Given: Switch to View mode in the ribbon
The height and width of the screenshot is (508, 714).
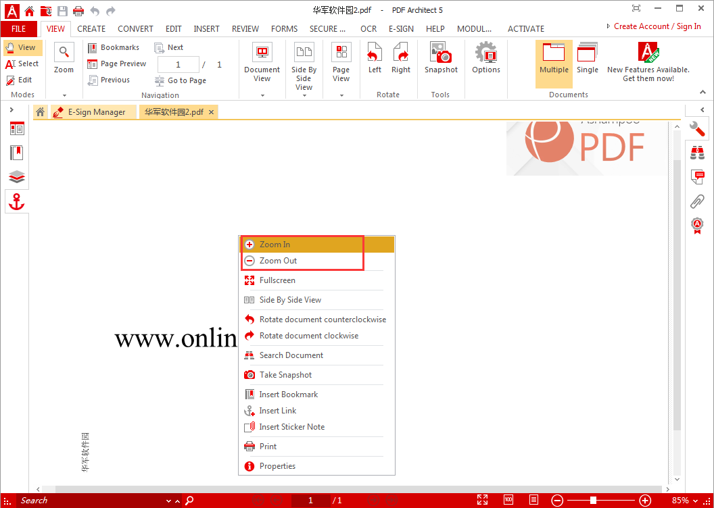Looking at the screenshot, I should [22, 48].
